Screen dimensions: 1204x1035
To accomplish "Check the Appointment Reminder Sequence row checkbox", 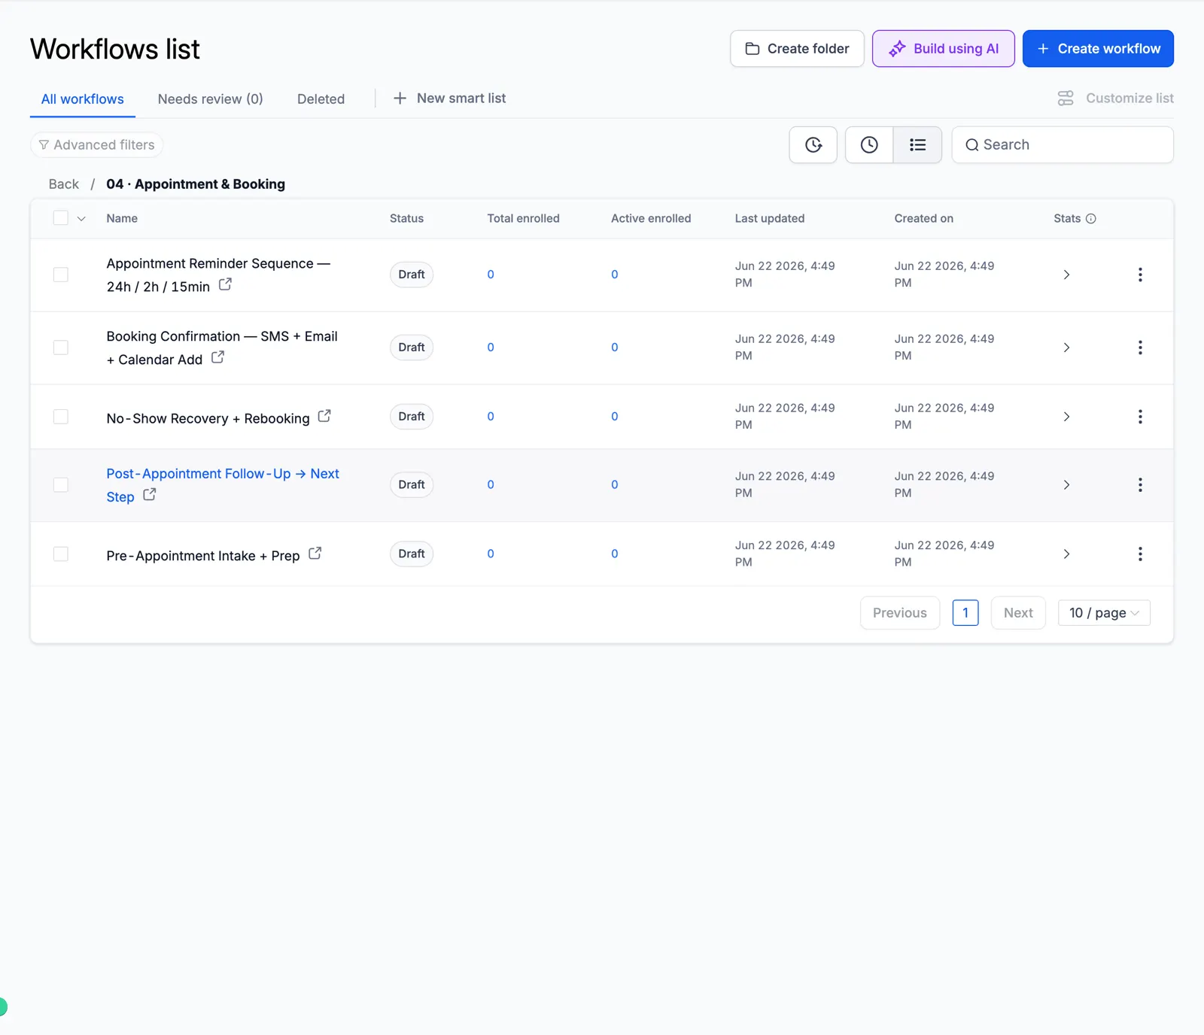I will click(61, 275).
